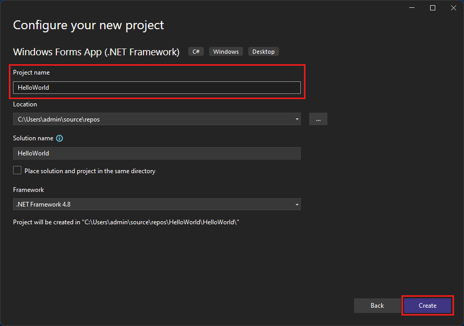Open the Location dropdown arrow
This screenshot has height=326, width=464.
(x=296, y=119)
